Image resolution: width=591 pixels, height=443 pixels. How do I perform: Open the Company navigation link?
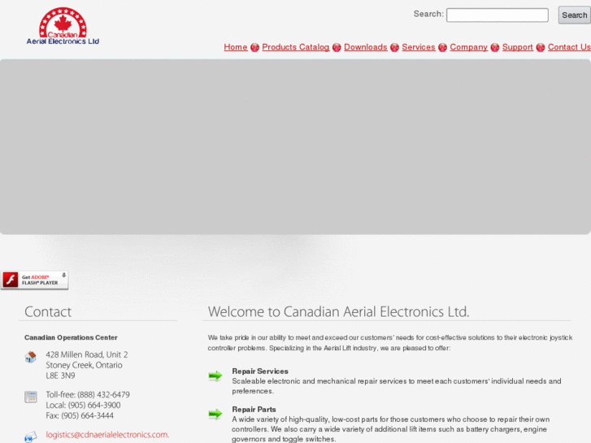pos(468,47)
